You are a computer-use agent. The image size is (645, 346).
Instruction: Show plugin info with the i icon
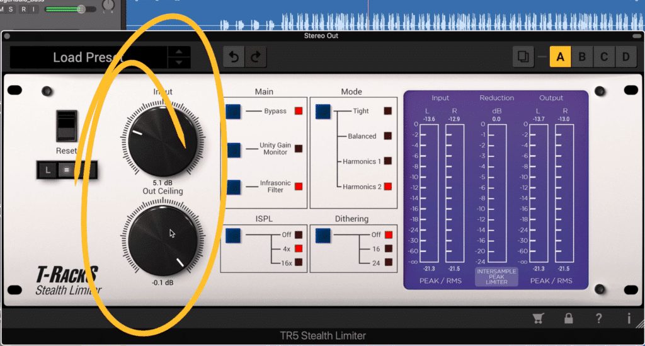(629, 318)
